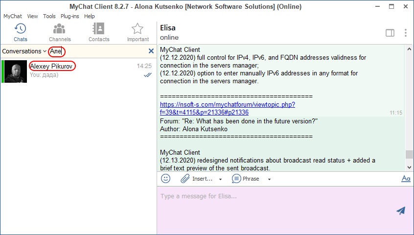Toggle the side panel icon in chat header
This screenshot has width=414, height=235.
point(390,33)
